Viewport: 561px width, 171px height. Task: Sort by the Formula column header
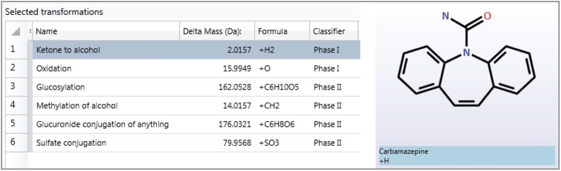pos(282,31)
